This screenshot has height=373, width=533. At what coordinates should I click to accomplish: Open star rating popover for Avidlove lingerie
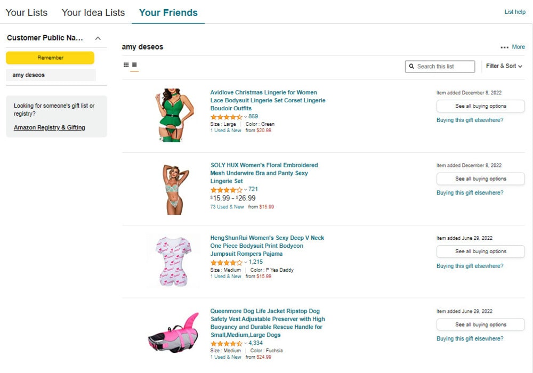[227, 117]
